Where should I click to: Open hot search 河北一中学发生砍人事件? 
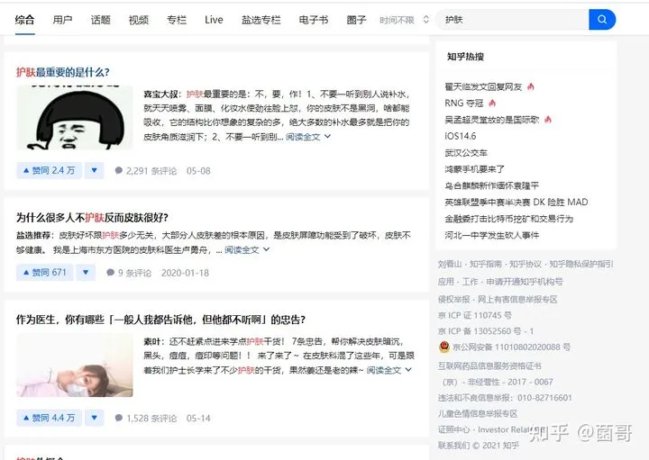pos(492,235)
